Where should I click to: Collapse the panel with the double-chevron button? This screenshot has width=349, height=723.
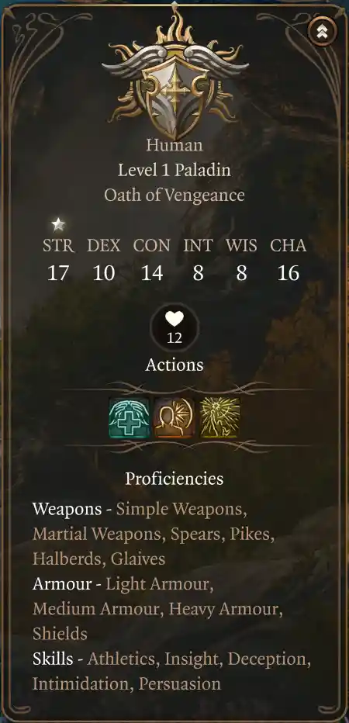[x=322, y=31]
